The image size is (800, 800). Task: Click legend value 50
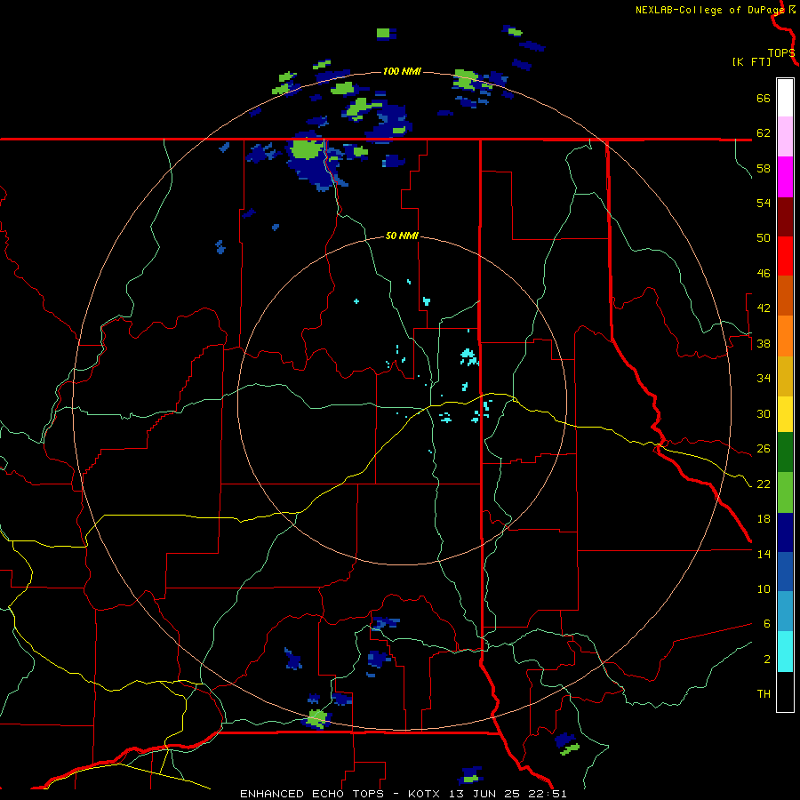click(x=764, y=237)
